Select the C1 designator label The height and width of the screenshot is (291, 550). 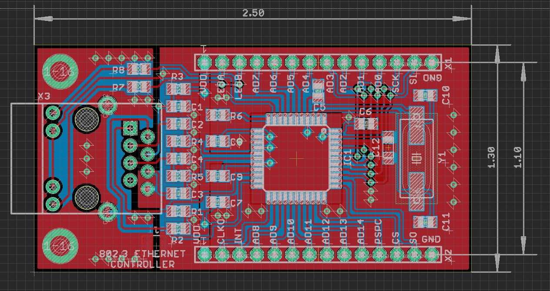tap(197, 107)
